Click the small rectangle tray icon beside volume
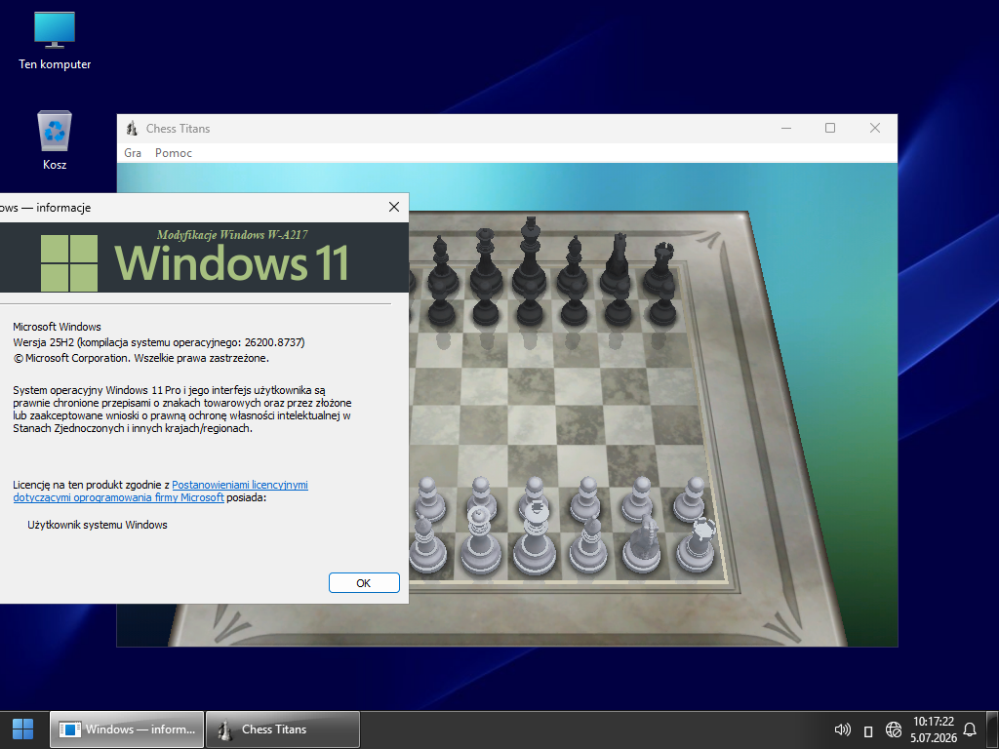The width and height of the screenshot is (999, 749). coord(867,731)
